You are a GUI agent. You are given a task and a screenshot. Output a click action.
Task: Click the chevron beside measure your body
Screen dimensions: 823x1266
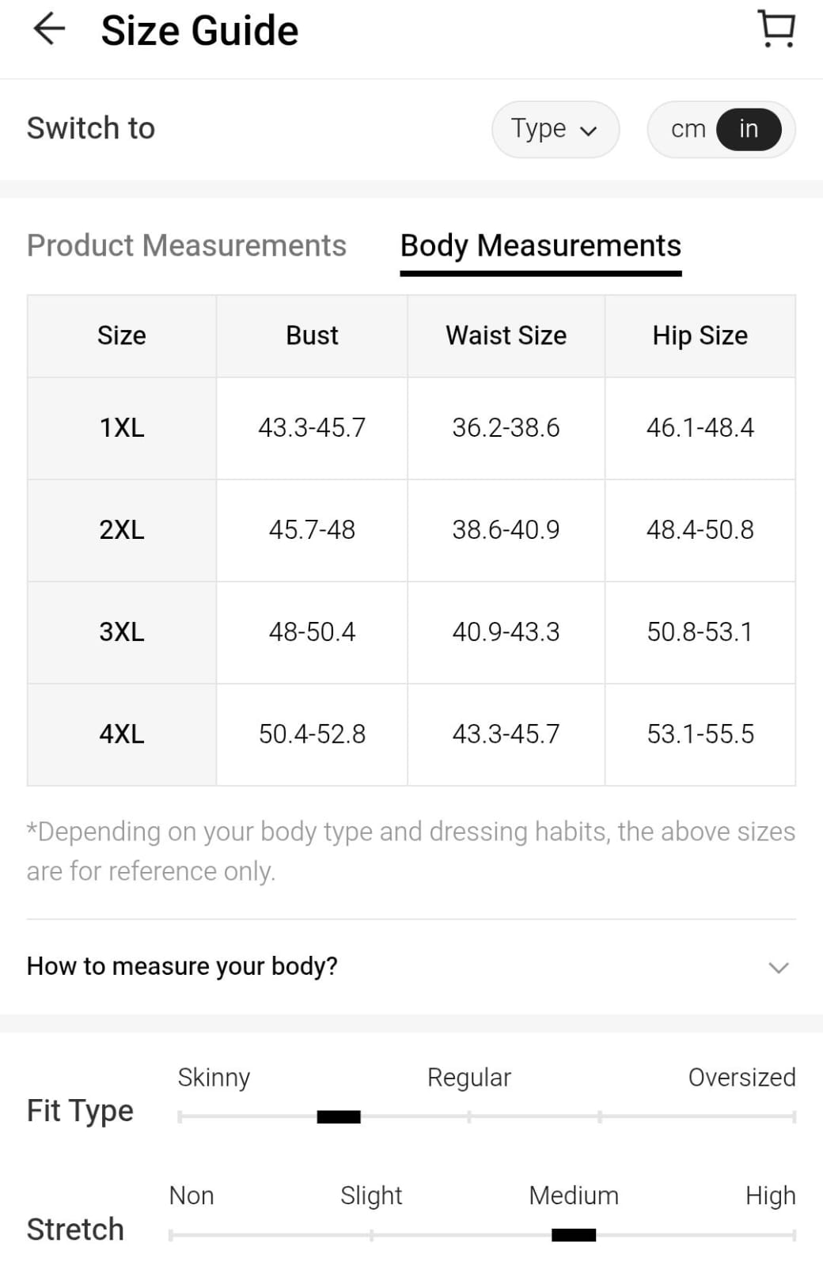point(779,967)
